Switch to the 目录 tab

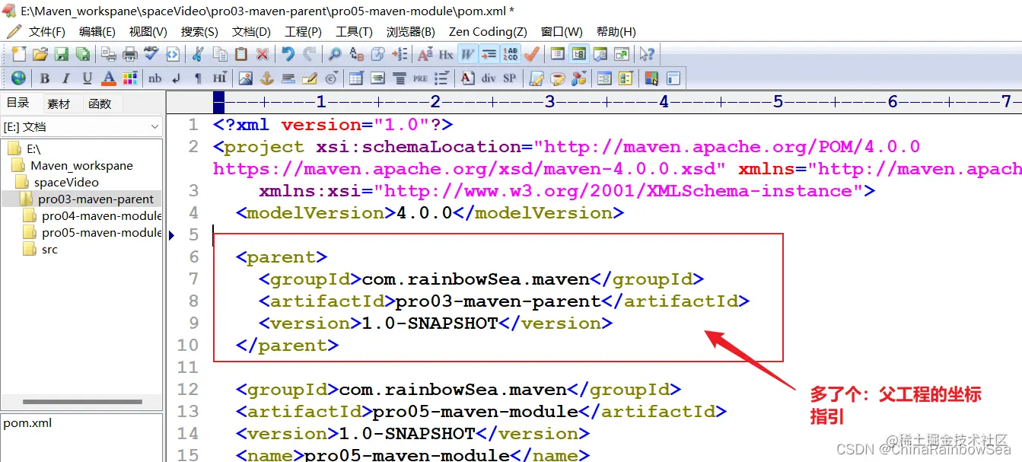[x=18, y=103]
